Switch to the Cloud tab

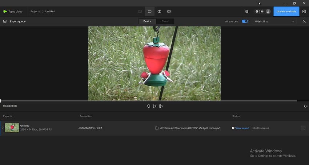[x=165, y=21]
